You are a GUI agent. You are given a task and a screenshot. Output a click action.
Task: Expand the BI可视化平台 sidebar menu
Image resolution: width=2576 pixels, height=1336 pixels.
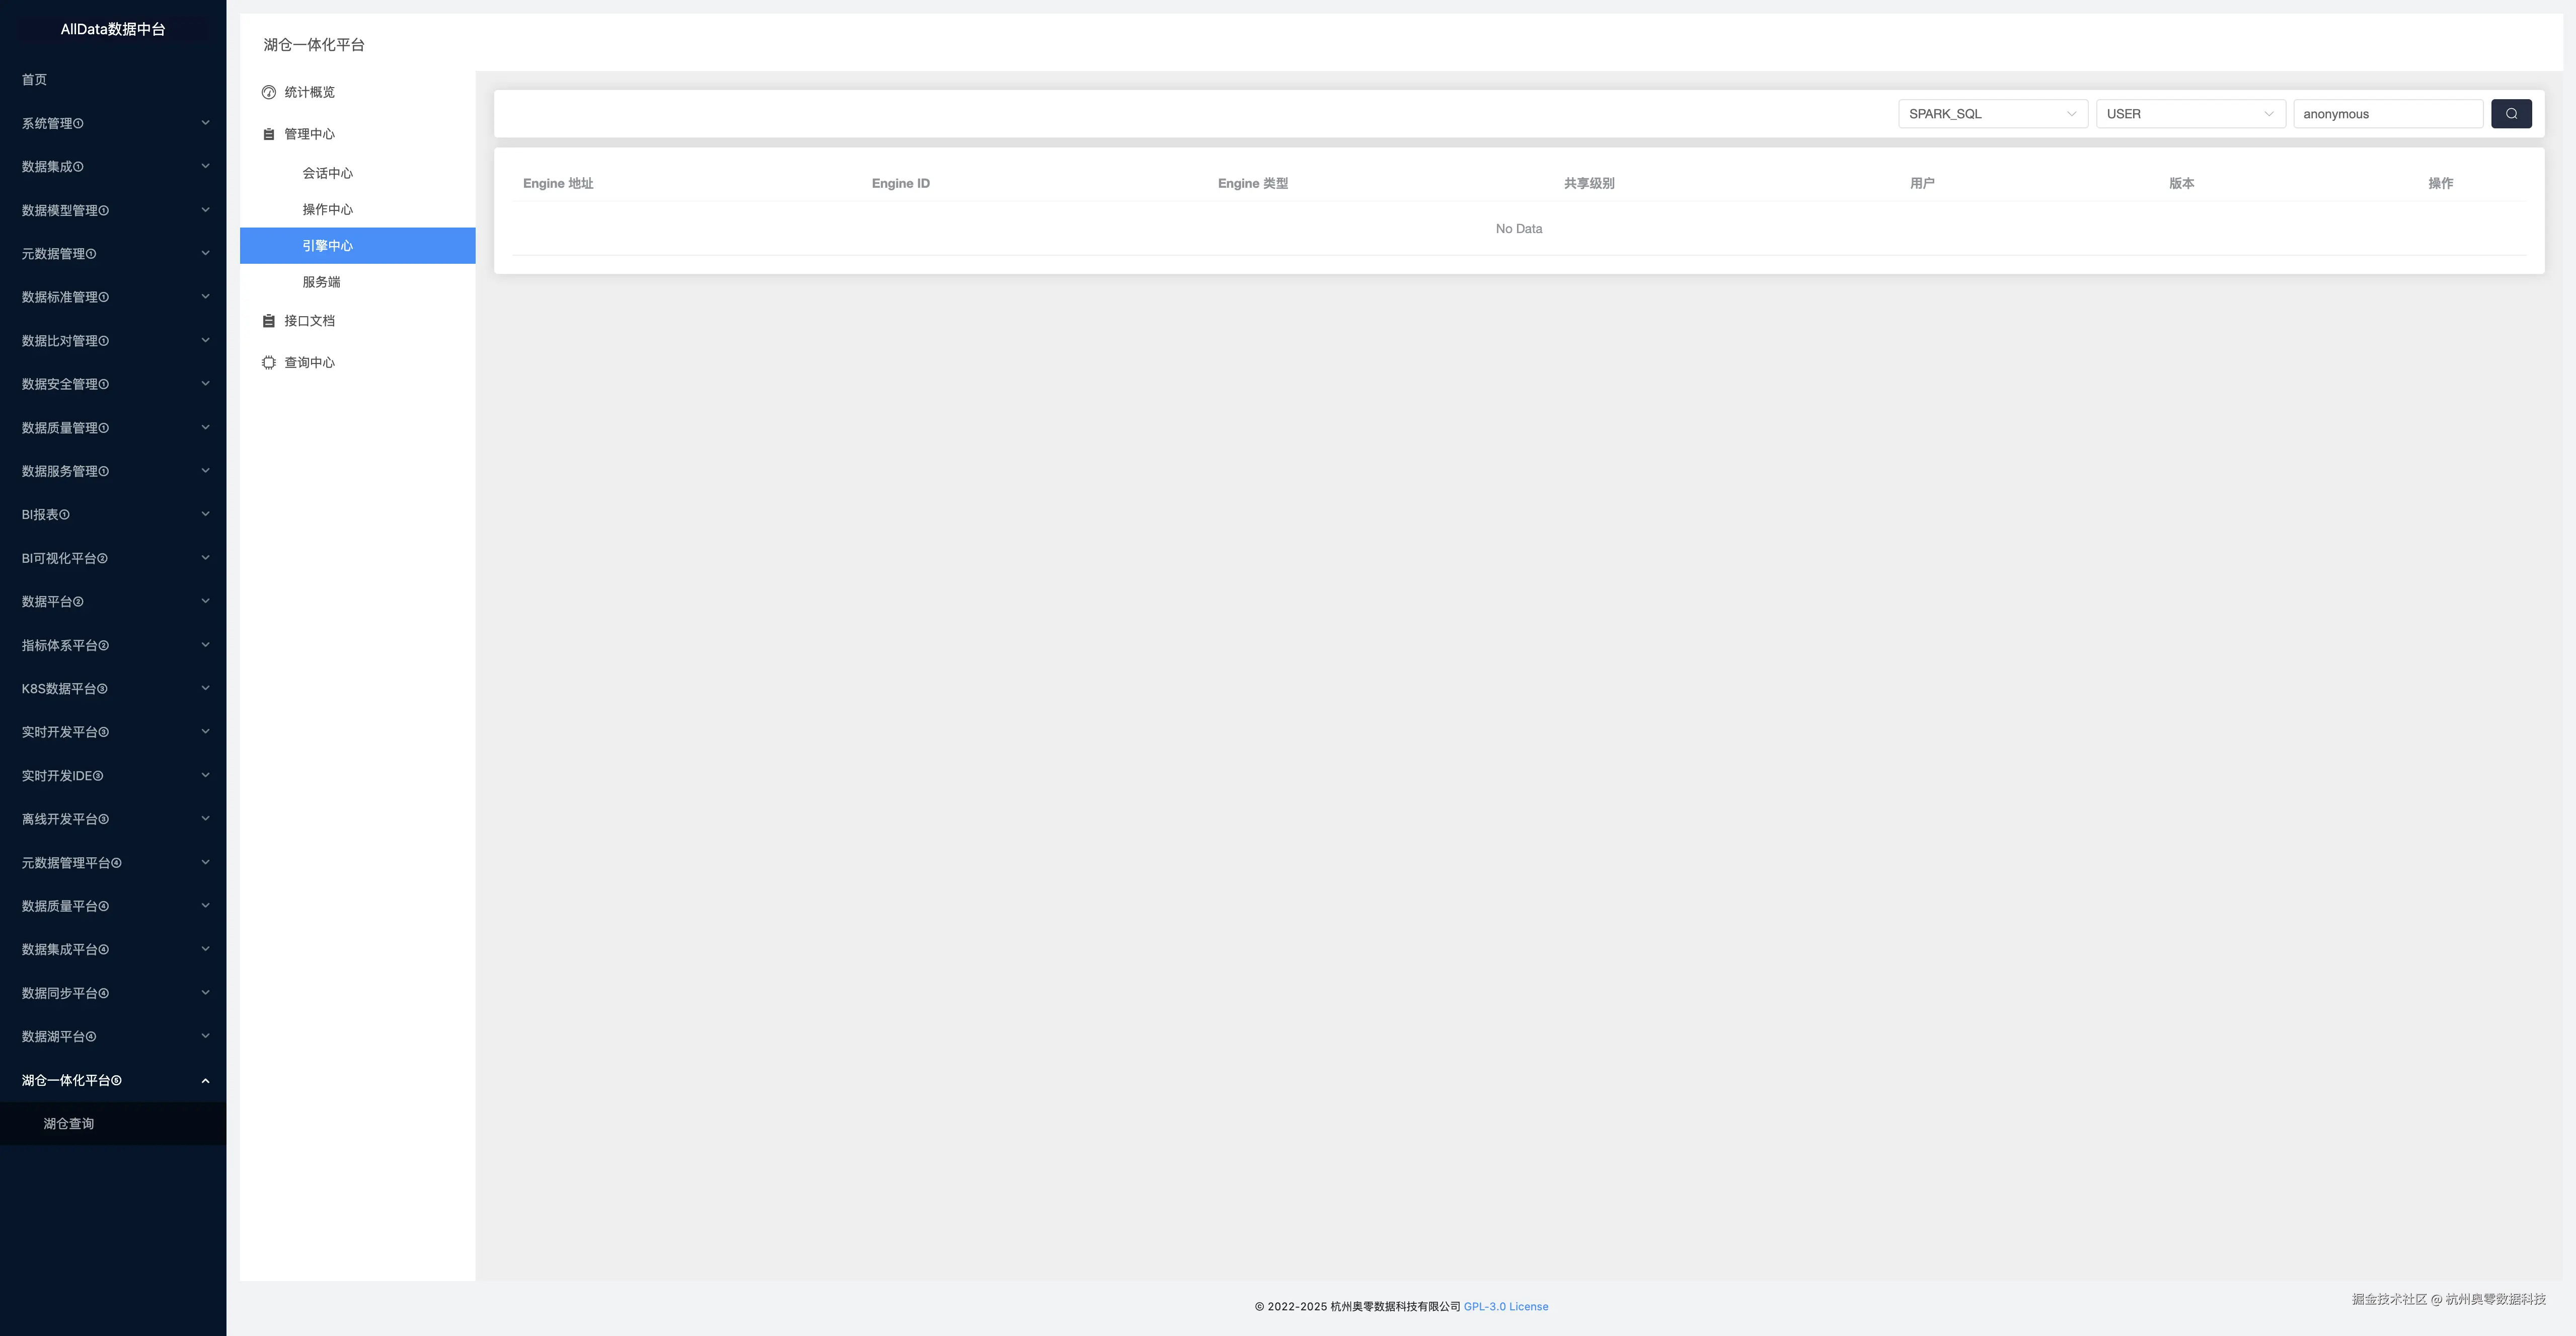coord(113,558)
